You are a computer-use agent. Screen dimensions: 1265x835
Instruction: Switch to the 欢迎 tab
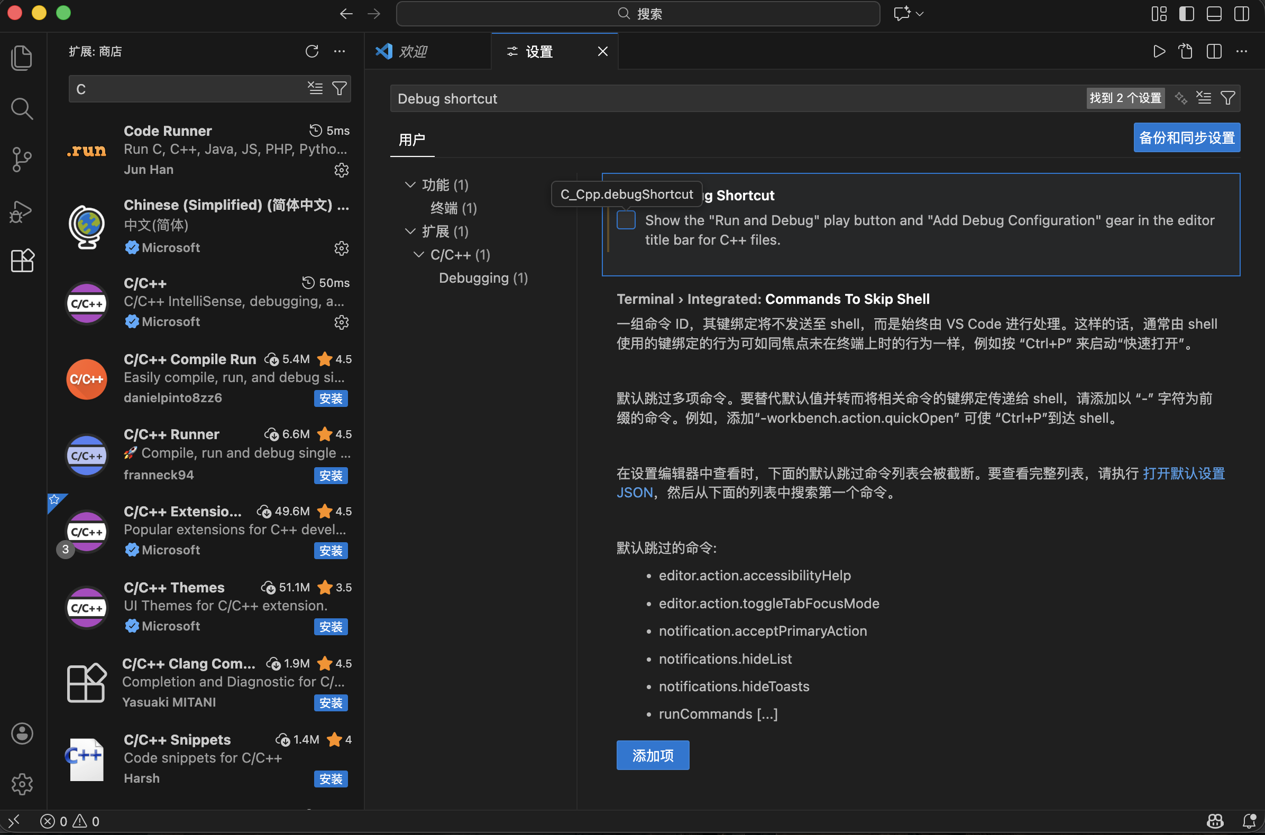[x=414, y=51]
